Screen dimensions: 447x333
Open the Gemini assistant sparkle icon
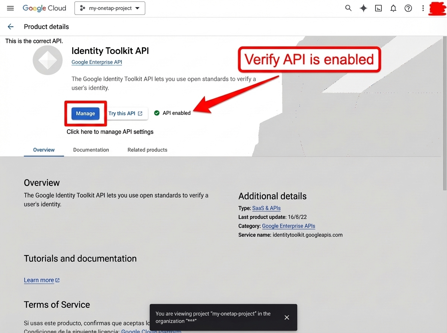363,8
